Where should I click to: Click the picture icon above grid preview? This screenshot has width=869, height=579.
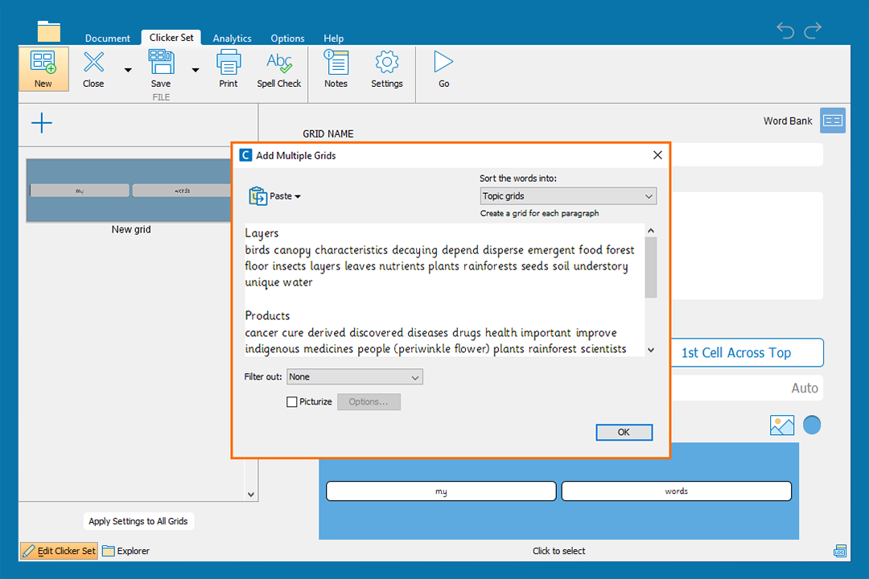pos(781,425)
